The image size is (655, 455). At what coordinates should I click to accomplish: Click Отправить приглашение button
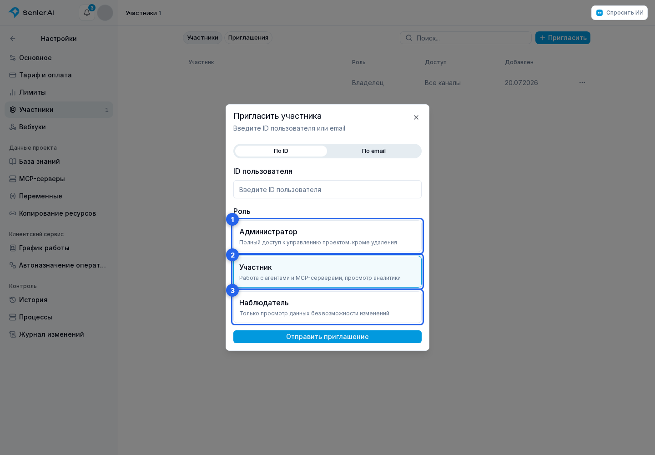coord(327,337)
